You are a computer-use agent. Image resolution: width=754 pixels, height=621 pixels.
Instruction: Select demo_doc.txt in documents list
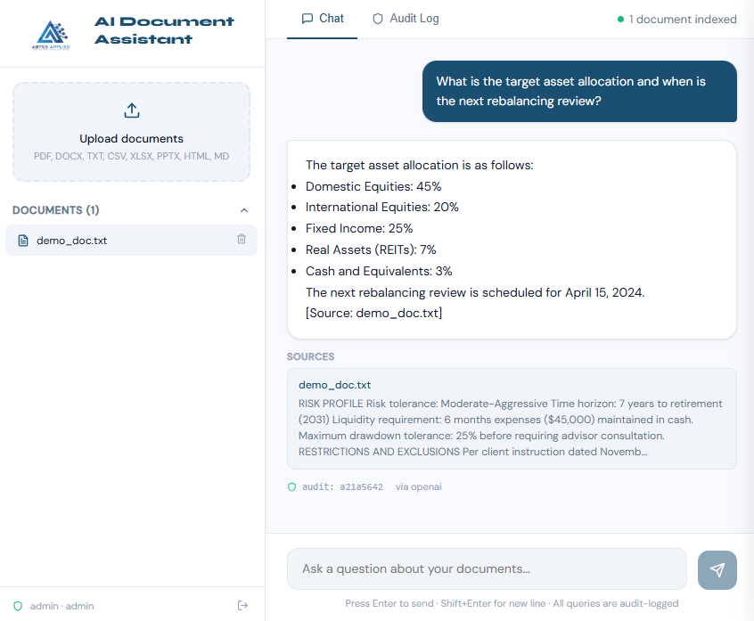pyautogui.click(x=131, y=240)
